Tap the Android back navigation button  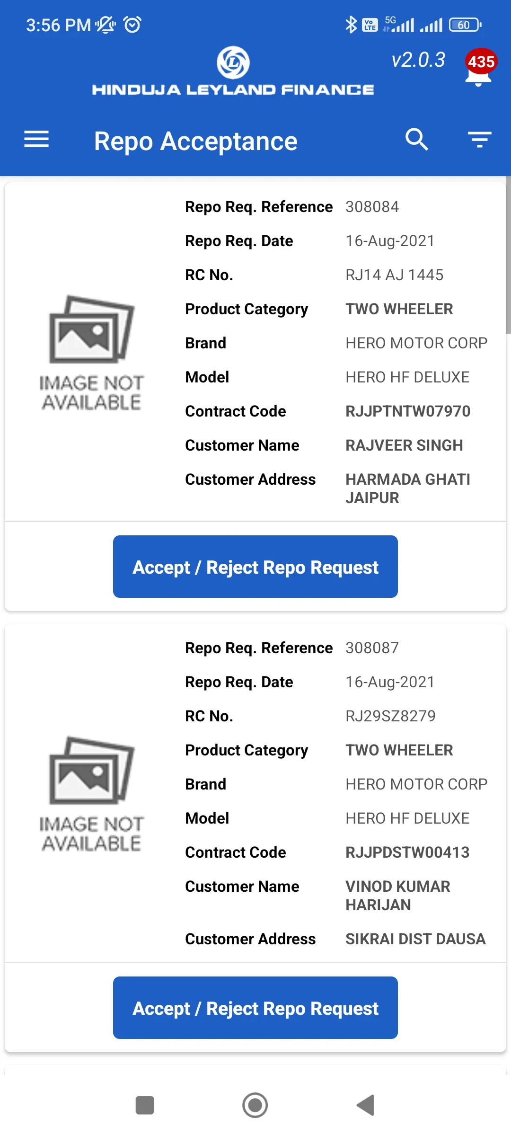point(365,1106)
